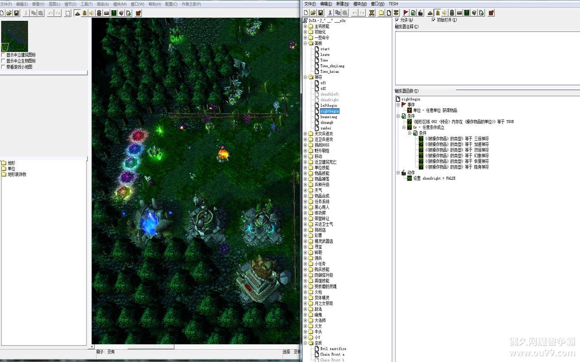Toggle 察看游戏小地图 checkbox
Image resolution: width=580 pixels, height=362 pixels.
(x=3, y=67)
